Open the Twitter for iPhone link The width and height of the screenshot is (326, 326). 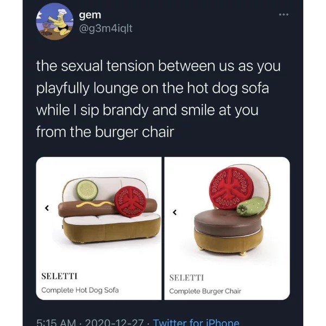(x=196, y=322)
